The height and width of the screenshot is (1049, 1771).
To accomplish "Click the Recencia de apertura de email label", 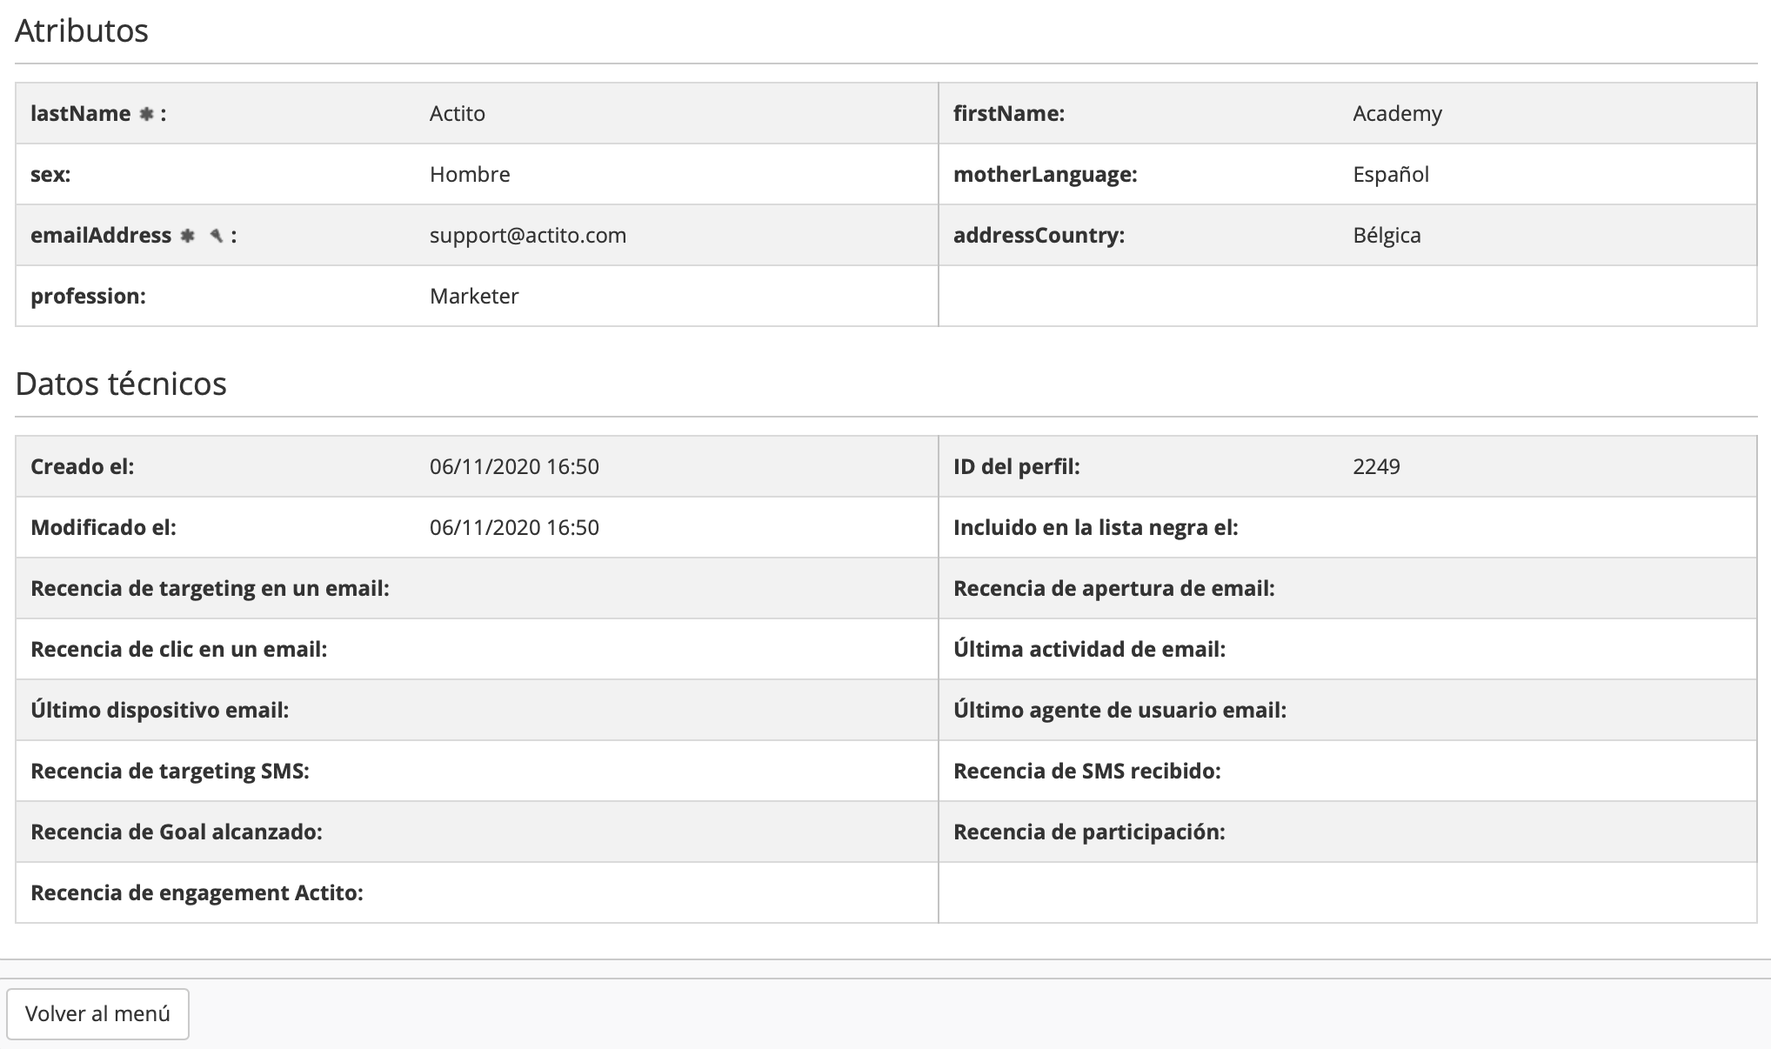I will pyautogui.click(x=1113, y=589).
